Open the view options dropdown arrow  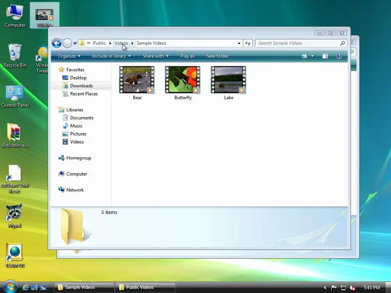(312, 56)
